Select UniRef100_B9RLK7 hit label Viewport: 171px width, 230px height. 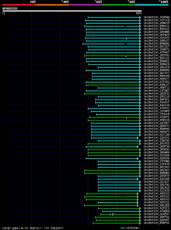[x=157, y=85]
